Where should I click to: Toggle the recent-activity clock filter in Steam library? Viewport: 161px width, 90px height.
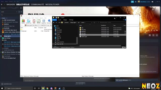tap(19, 12)
